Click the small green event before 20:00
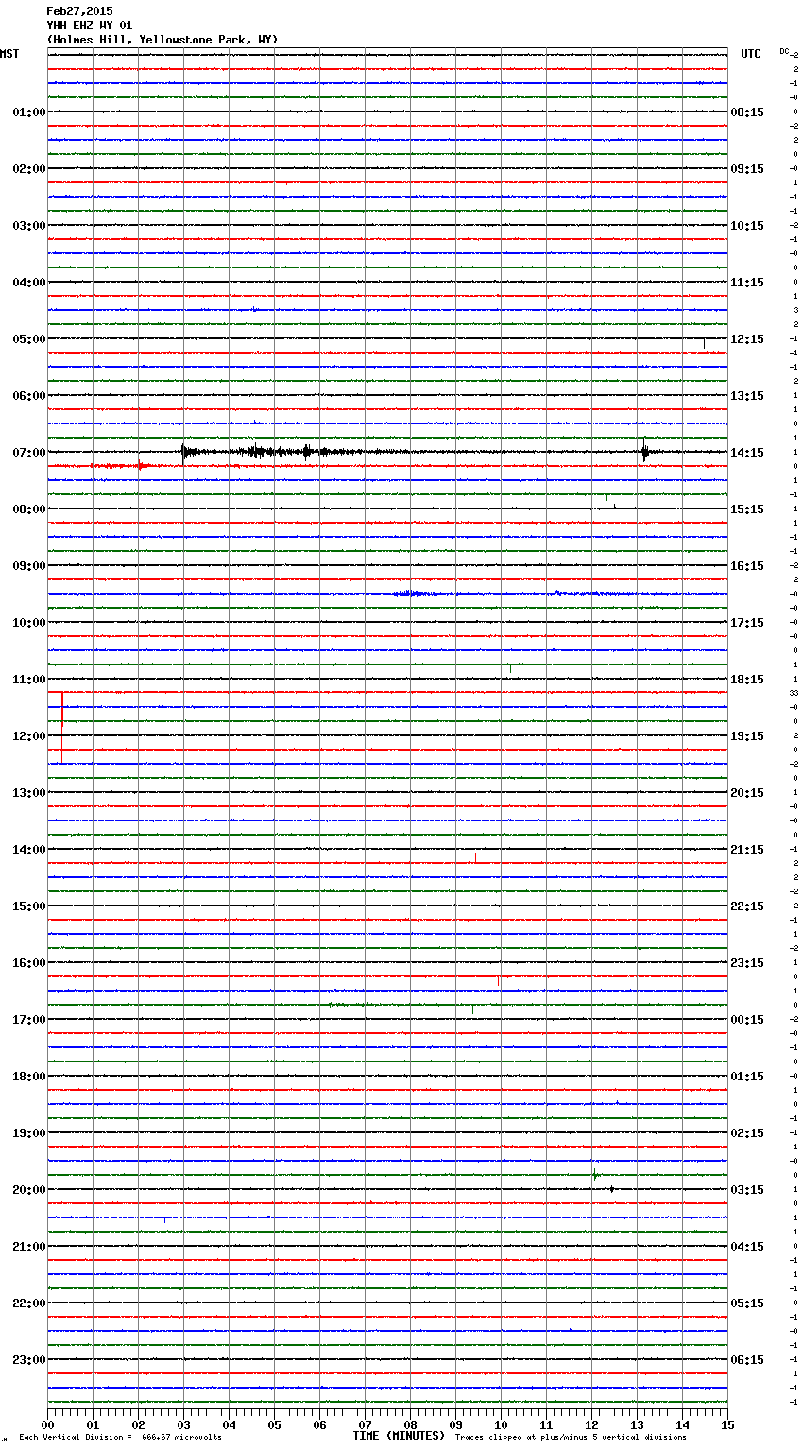 (x=595, y=1174)
